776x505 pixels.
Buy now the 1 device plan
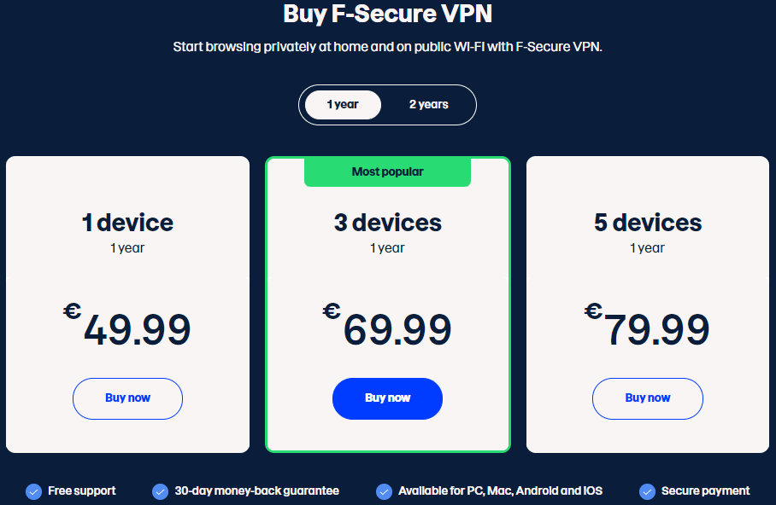[x=127, y=398]
